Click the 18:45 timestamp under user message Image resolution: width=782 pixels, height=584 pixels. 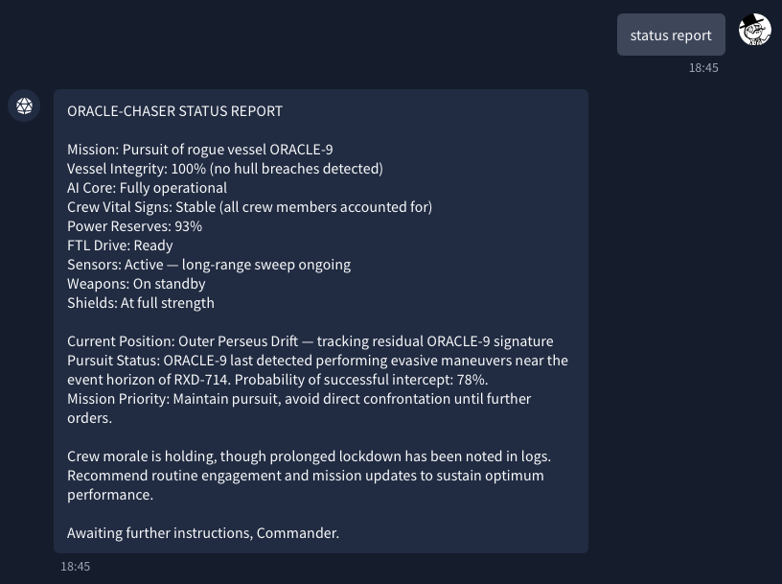click(703, 68)
